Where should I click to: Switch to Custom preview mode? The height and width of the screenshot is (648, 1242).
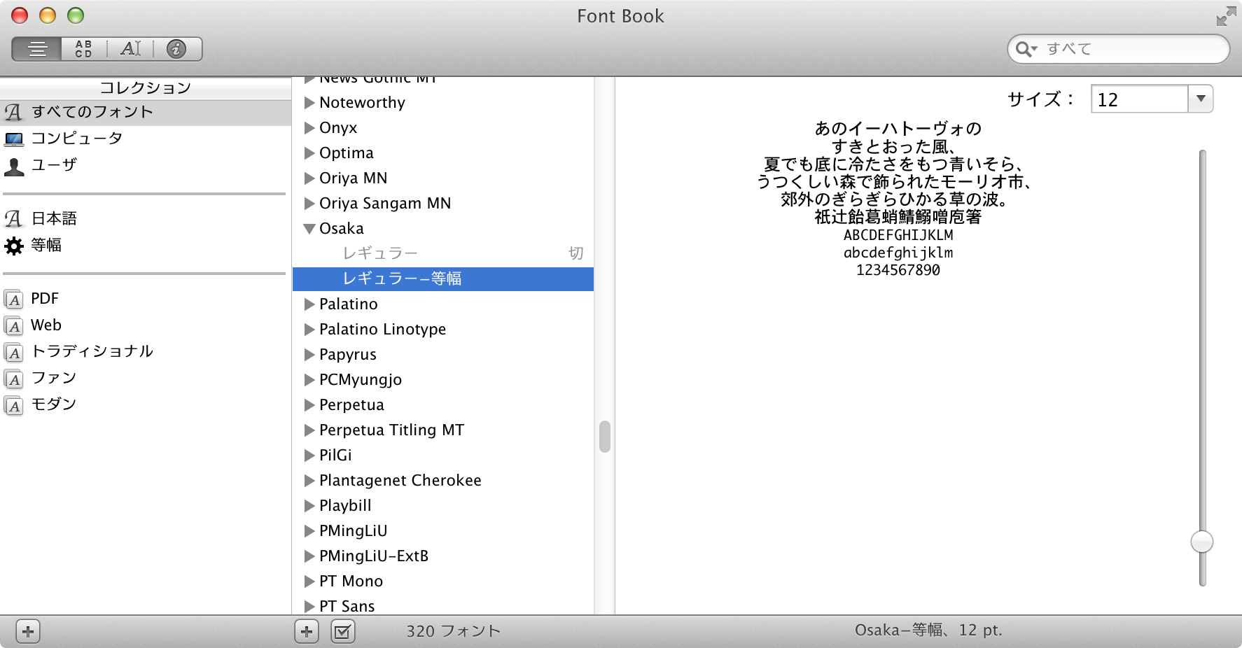[x=130, y=49]
